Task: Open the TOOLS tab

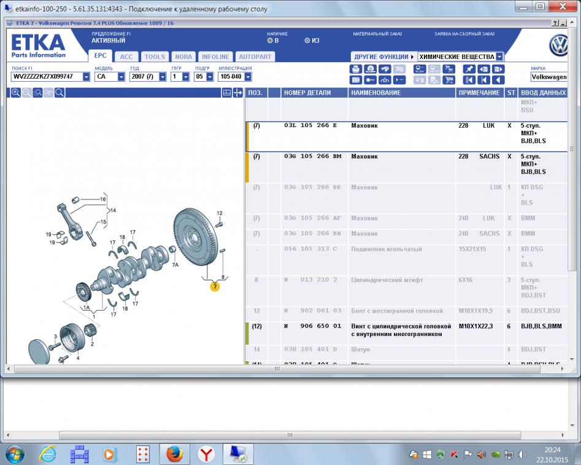Action: point(155,57)
